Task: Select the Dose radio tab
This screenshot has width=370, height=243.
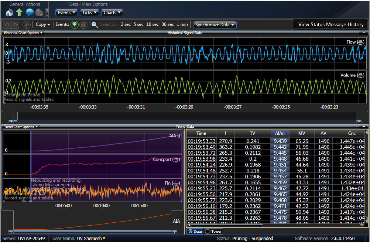Action: 195,232
